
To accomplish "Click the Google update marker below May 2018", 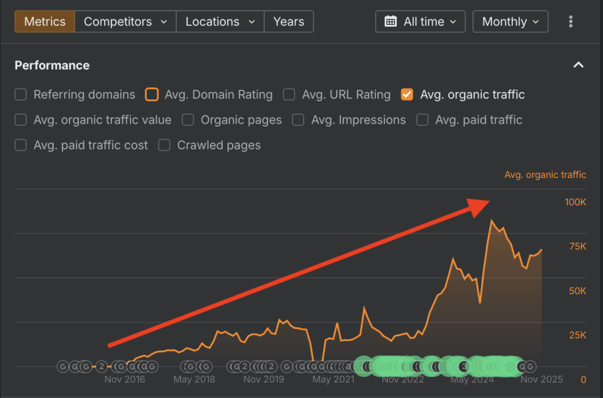I will point(190,367).
